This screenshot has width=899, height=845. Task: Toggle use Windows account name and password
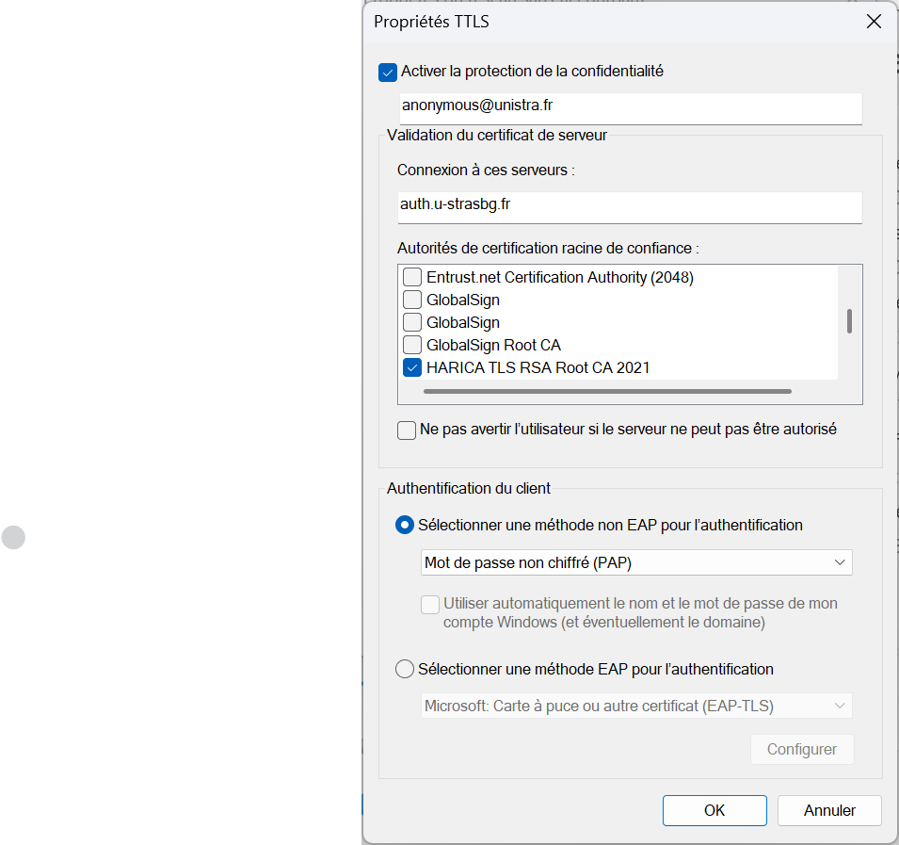pyautogui.click(x=430, y=605)
